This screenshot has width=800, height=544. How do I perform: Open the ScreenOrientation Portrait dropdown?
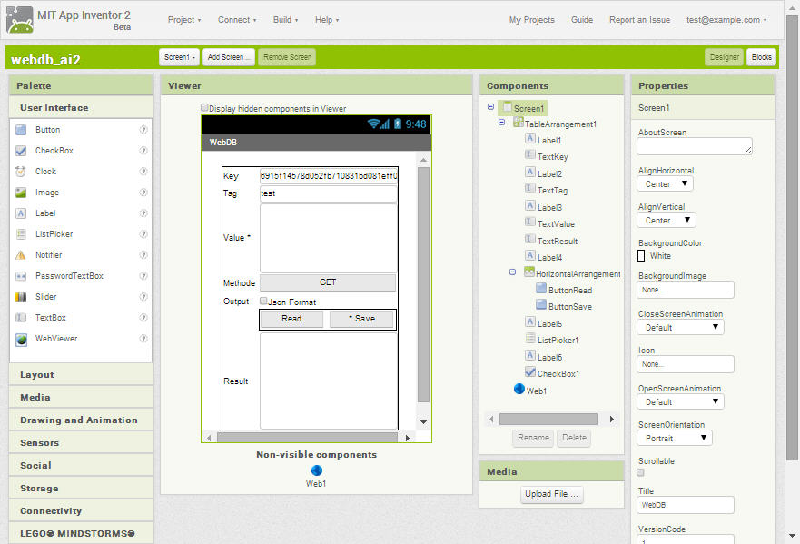tap(675, 438)
